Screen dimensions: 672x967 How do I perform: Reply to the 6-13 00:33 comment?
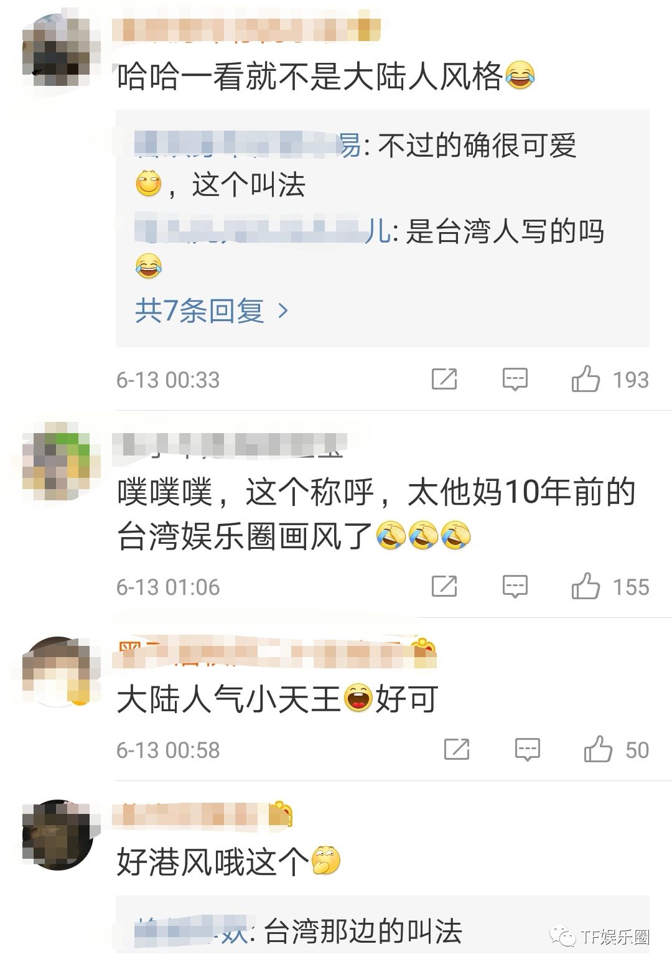515,379
